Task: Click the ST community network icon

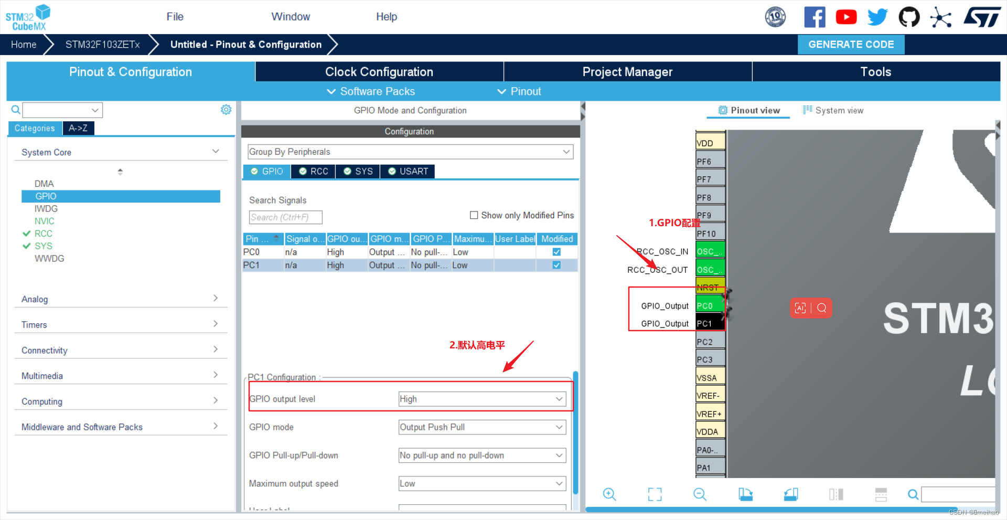Action: tap(941, 17)
